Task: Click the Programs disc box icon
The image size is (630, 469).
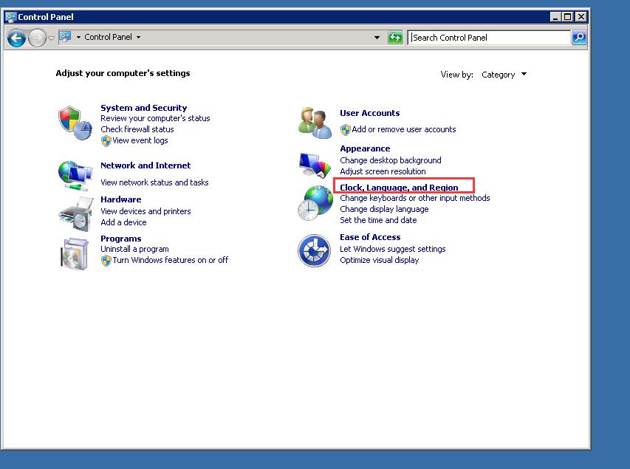Action: [75, 253]
